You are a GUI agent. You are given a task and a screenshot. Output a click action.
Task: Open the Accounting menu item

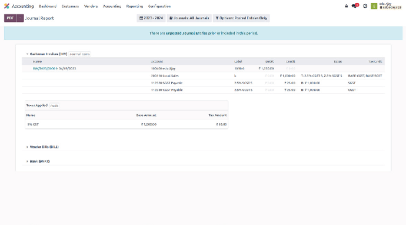[112, 6]
